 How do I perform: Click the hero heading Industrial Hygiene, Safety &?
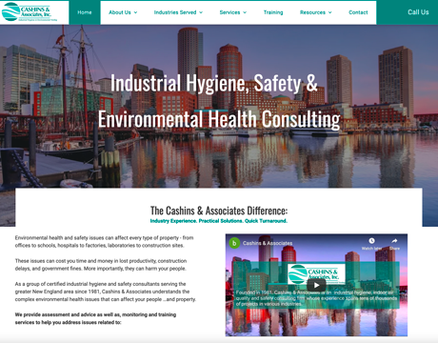(x=214, y=83)
